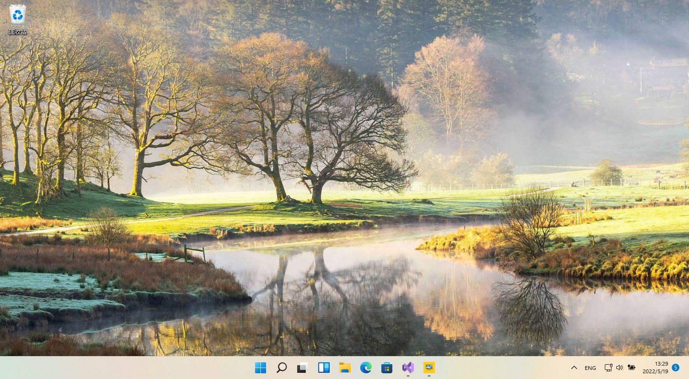Select the Recycle Bin label text

pyautogui.click(x=17, y=32)
